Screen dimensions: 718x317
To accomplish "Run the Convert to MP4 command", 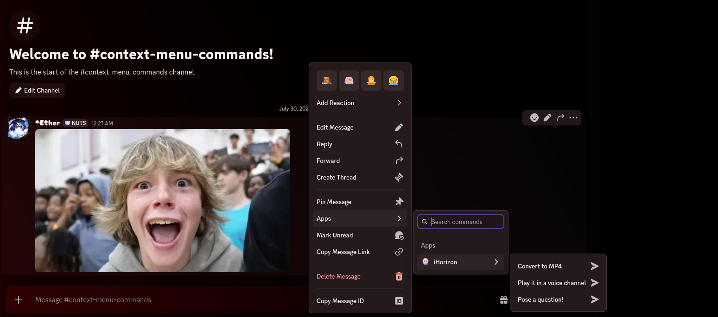I will tap(558, 266).
